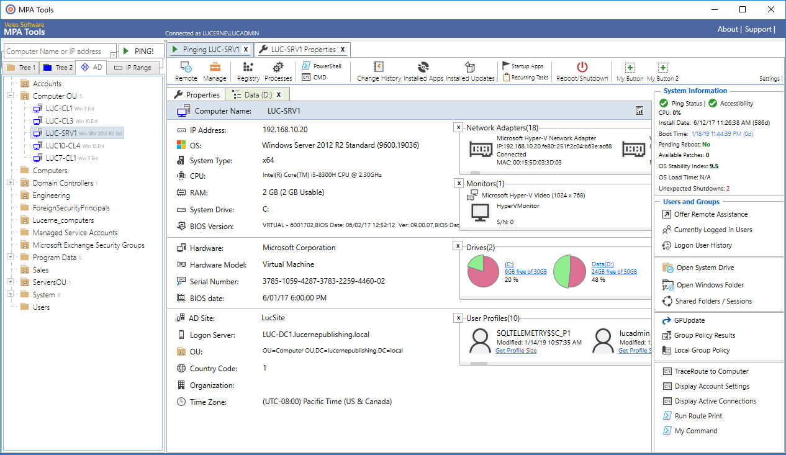Open the Support link
786x455 pixels.
point(758,29)
